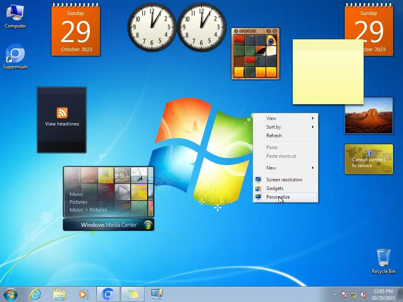This screenshot has height=302, width=403.
Task: Show hidden tray icons arrow
Action: coord(335,295)
